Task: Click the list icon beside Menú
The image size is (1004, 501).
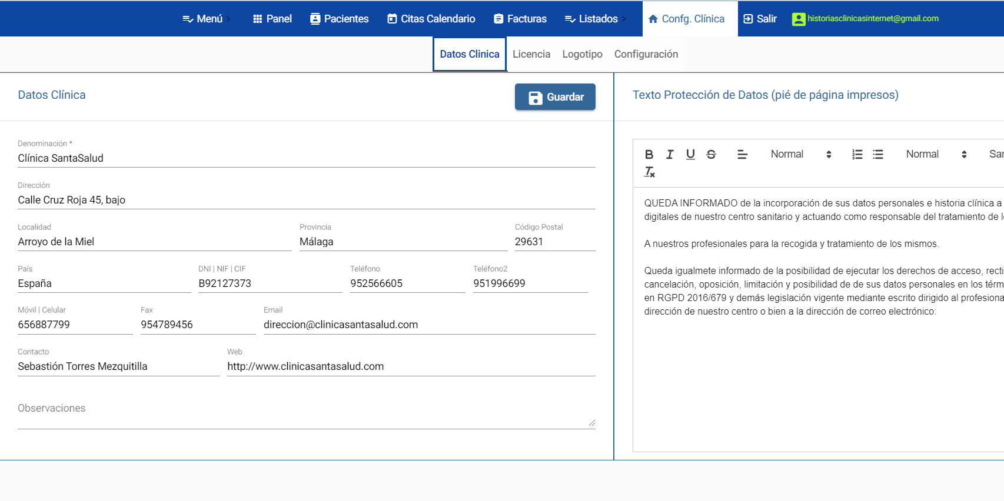Action: point(188,19)
